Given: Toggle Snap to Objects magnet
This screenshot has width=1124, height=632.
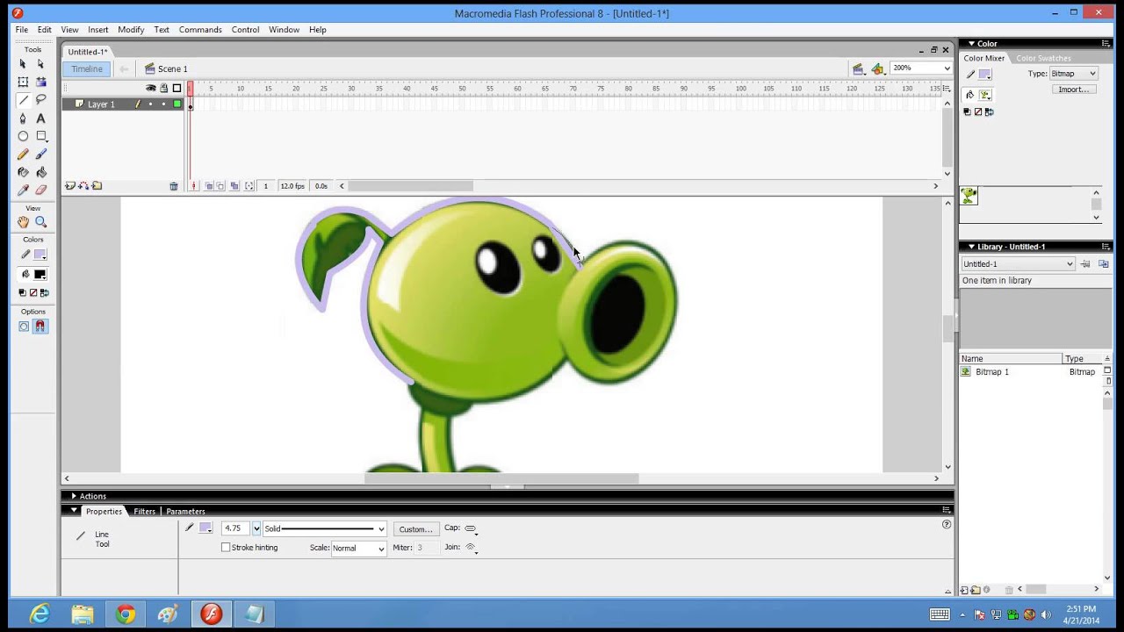Looking at the screenshot, I should [x=40, y=327].
